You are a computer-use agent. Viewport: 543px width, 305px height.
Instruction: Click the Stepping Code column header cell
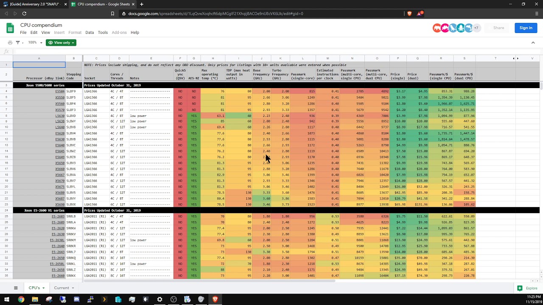[74, 74]
